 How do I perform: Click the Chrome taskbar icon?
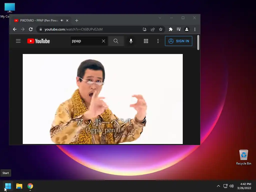click(30, 186)
